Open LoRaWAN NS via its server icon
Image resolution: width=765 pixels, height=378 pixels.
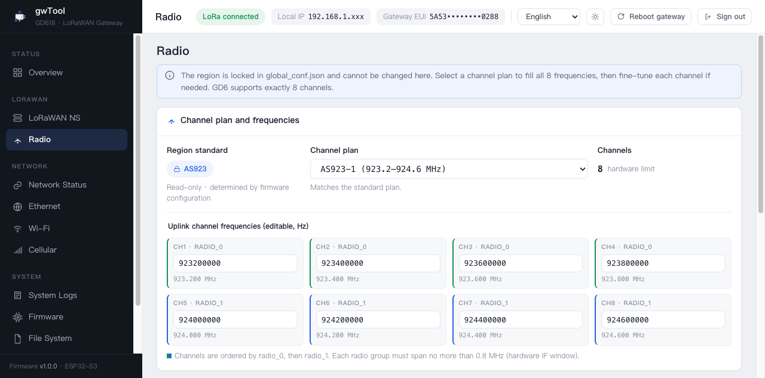[17, 118]
